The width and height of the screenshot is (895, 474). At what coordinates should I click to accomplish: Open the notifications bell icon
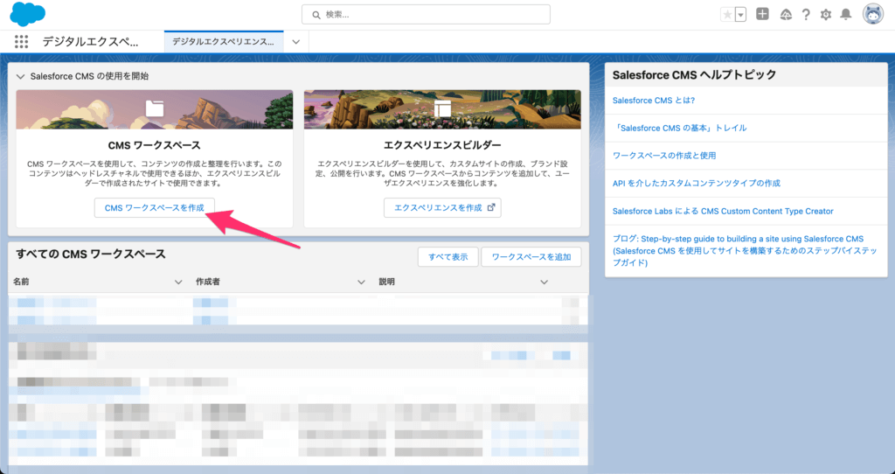pos(846,14)
